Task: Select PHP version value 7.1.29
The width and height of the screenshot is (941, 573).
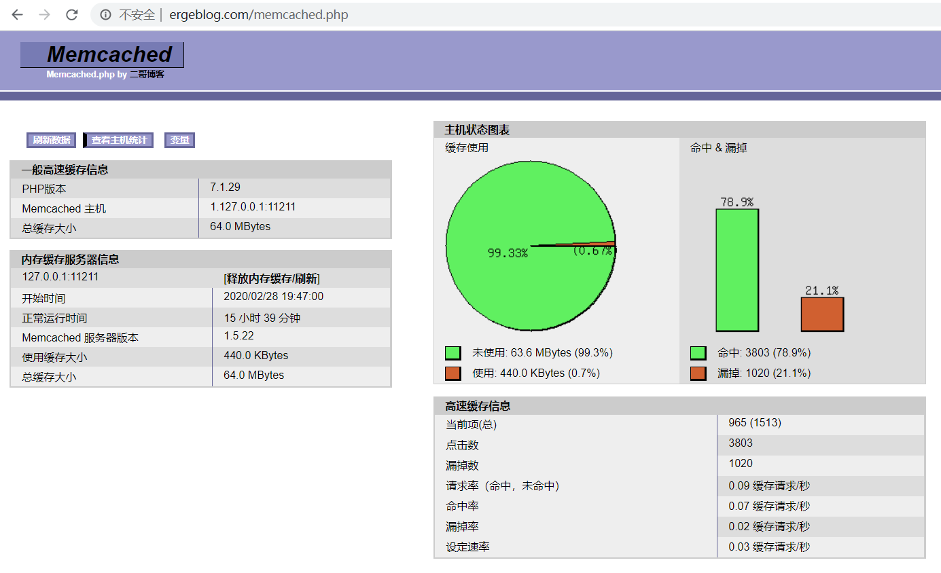Action: tap(225, 187)
